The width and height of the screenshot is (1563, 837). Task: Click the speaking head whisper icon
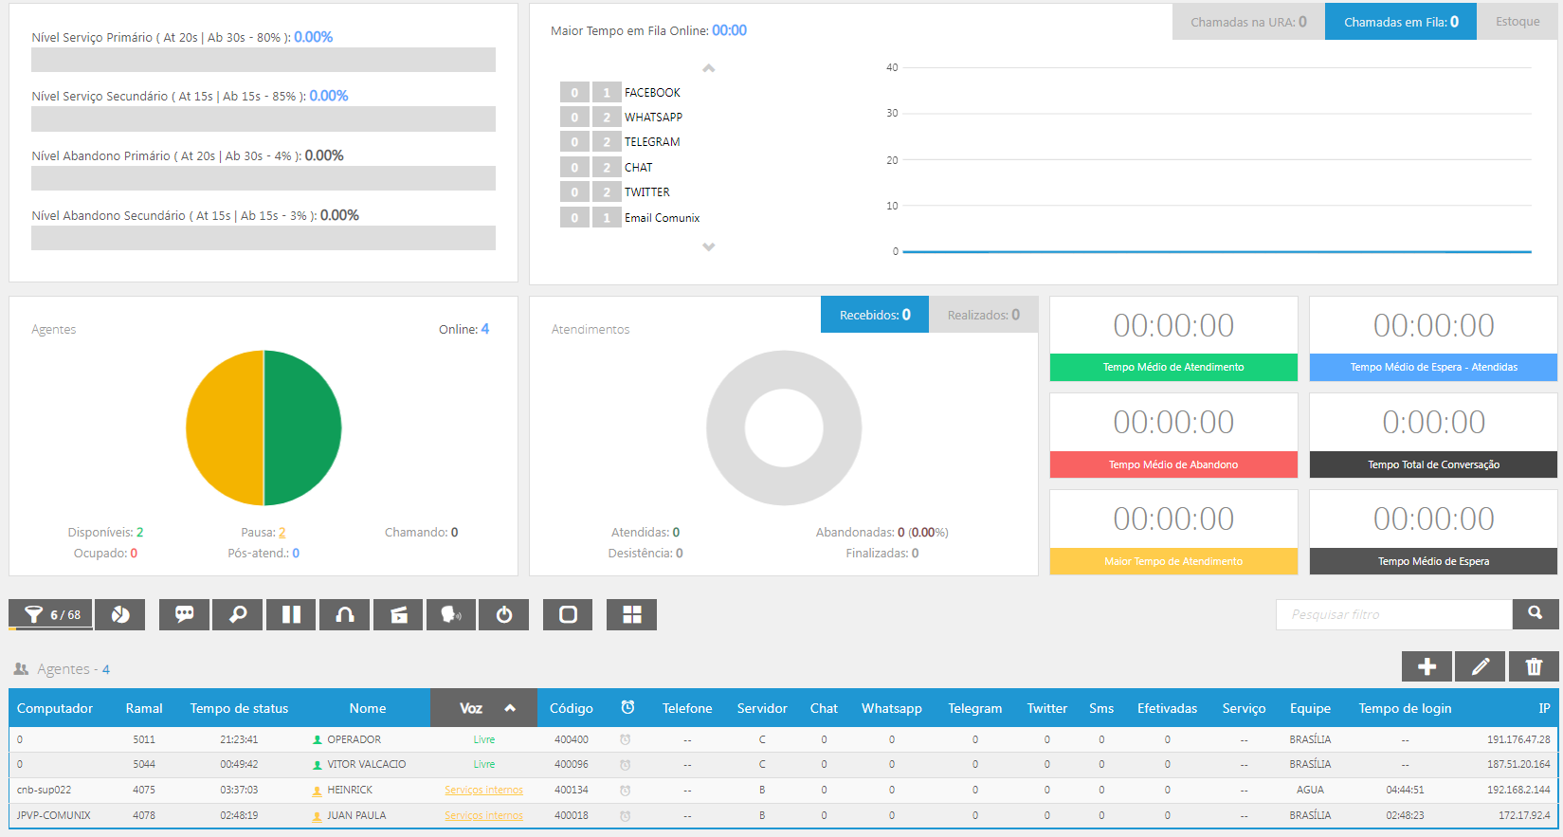(451, 614)
